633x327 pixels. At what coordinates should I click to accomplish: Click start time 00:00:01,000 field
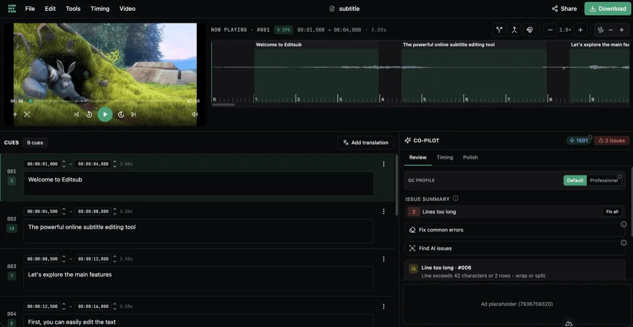pyautogui.click(x=42, y=164)
